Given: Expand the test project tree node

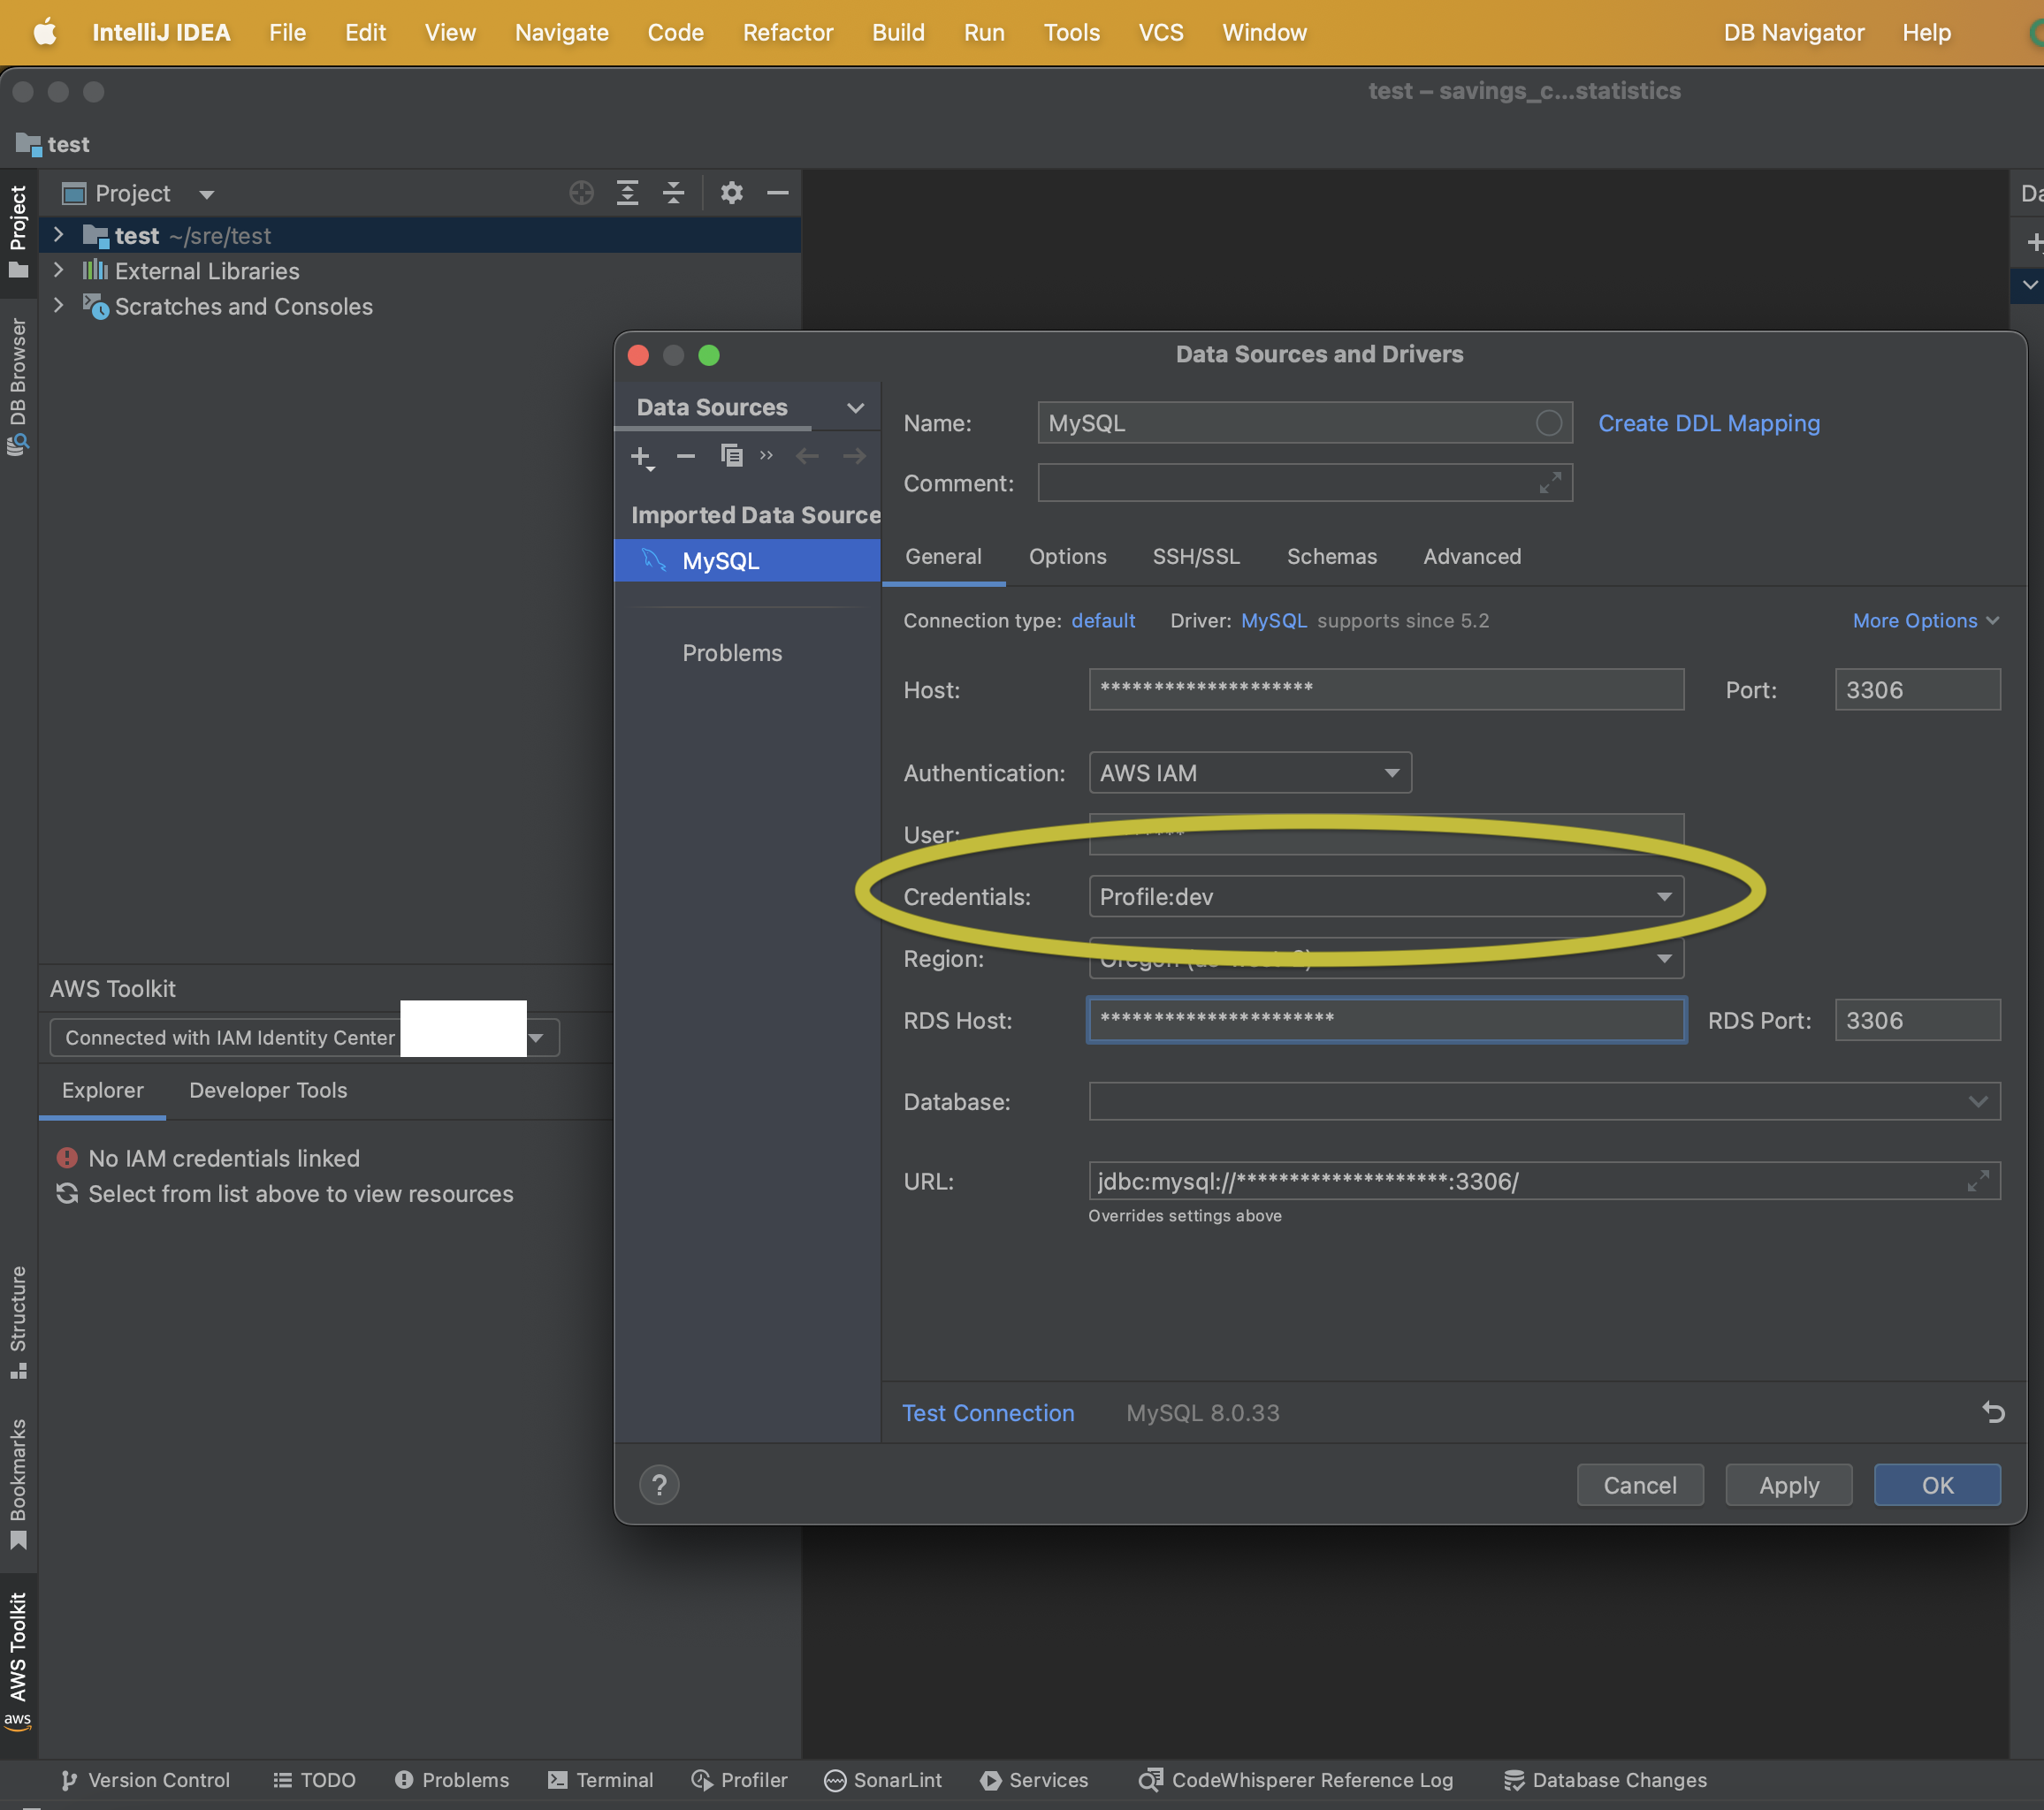Looking at the screenshot, I should tap(59, 235).
